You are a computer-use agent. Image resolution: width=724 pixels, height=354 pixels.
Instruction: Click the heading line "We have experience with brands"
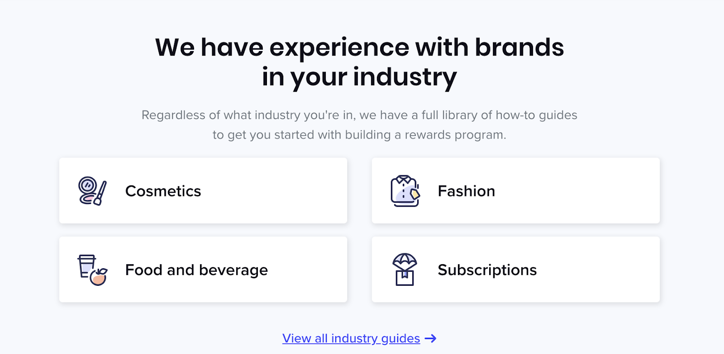[x=359, y=47]
